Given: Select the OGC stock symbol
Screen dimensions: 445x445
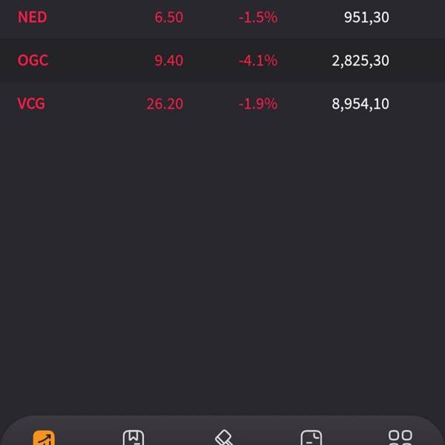Looking at the screenshot, I should point(33,61).
